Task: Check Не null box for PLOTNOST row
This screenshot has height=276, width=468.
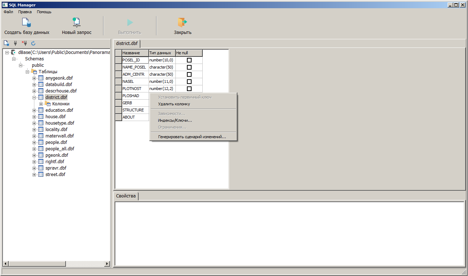Action: 189,89
